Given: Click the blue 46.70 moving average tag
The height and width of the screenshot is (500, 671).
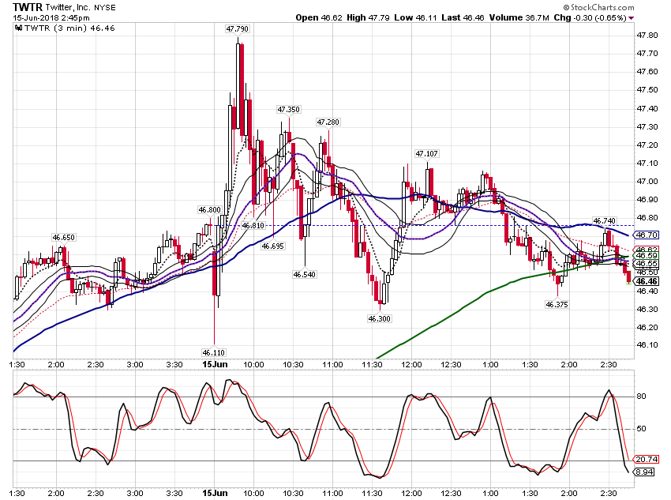Looking at the screenshot, I should point(647,235).
